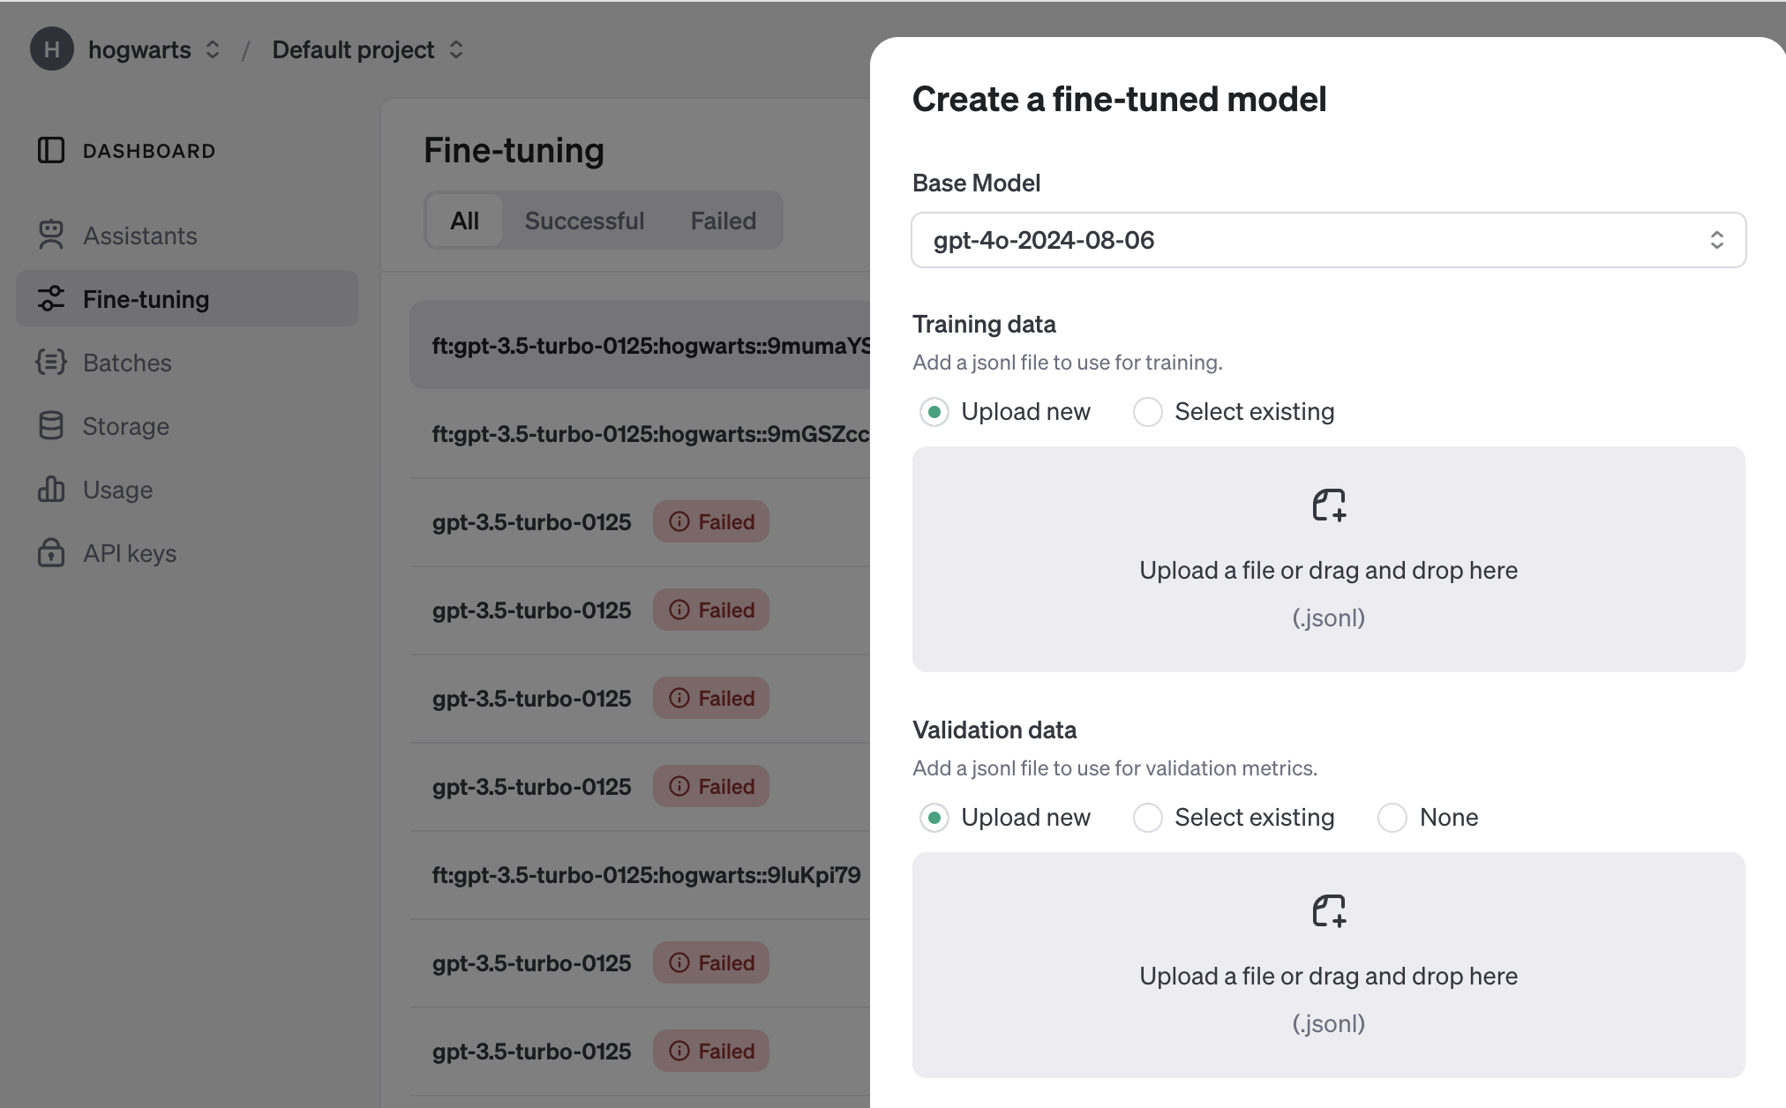This screenshot has width=1786, height=1108.
Task: Open job ft:gpt-3.5-turbo-0125:hogwarts::9luKpi79
Action: (646, 875)
